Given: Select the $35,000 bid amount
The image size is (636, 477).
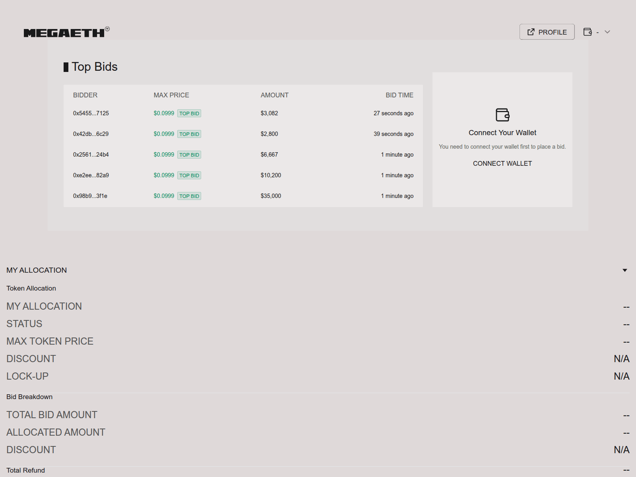Looking at the screenshot, I should 271,196.
